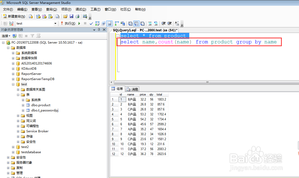The width and height of the screenshot is (299, 178).
Task: Collapse the query outline minus box
Action: pyautogui.click(x=118, y=36)
